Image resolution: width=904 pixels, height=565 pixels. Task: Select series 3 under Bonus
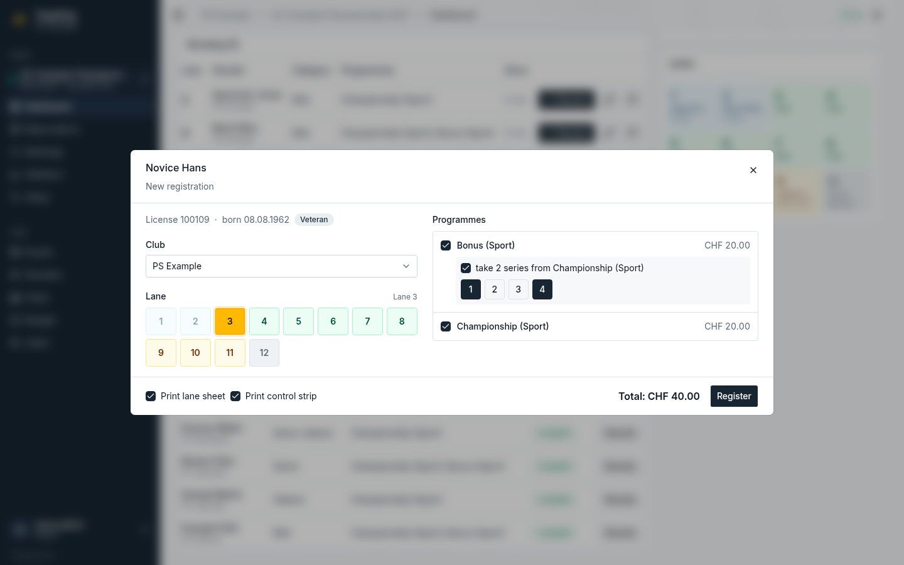[x=519, y=289]
